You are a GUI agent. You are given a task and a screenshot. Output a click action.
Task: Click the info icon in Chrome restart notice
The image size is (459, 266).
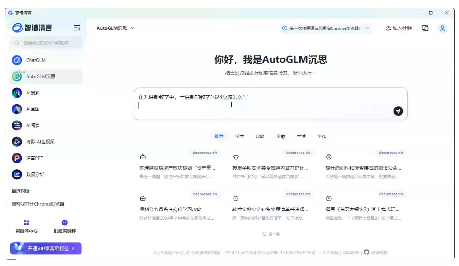(285, 28)
